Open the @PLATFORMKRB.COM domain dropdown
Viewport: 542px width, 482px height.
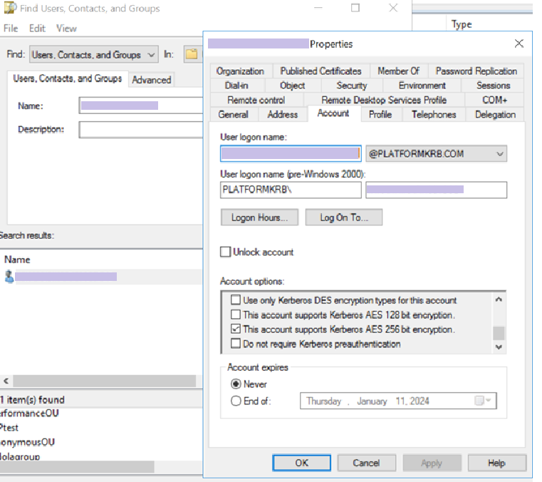[436, 153]
